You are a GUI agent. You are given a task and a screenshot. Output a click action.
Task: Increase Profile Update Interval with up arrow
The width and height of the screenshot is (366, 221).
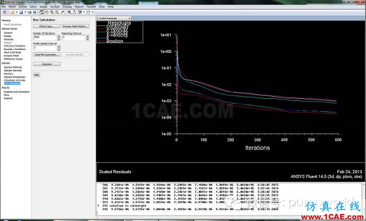(x=59, y=47)
